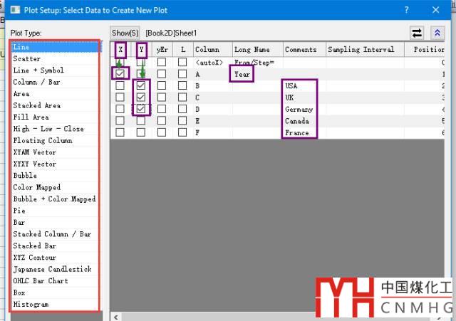456x321 pixels.
Task: Click the Long Name column header
Action: 252,50
